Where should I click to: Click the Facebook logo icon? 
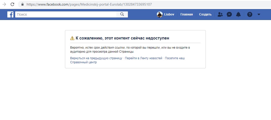click(x=10, y=14)
